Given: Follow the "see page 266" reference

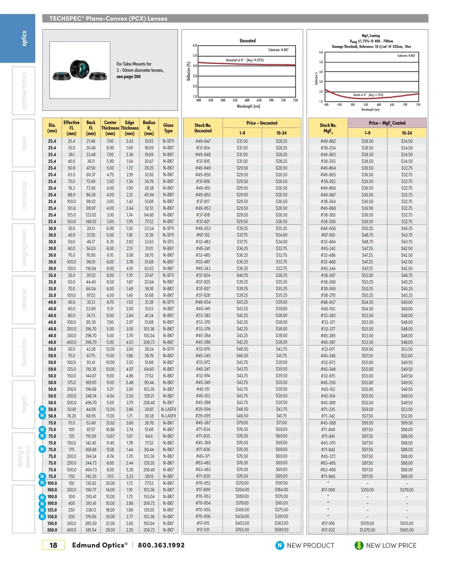Looking at the screenshot, I should pyautogui.click(x=129, y=77).
